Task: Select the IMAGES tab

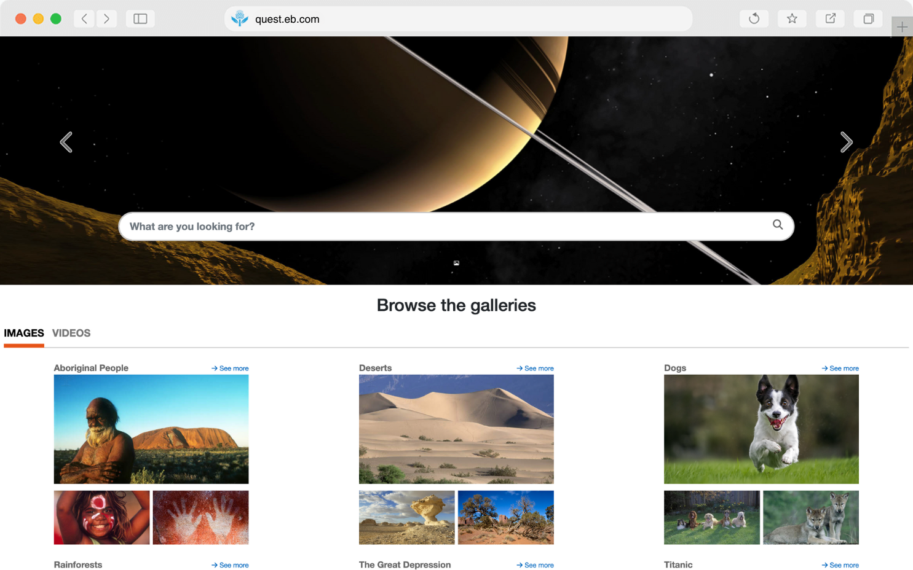Action: pos(24,333)
